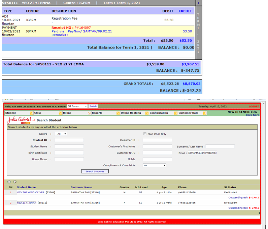Viewport: 268px width, 229px height.
Task: Click the Student ID input field
Action: [x=69, y=140]
